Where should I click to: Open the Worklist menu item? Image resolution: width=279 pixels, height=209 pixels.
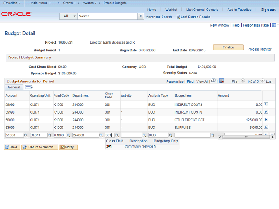171,10
